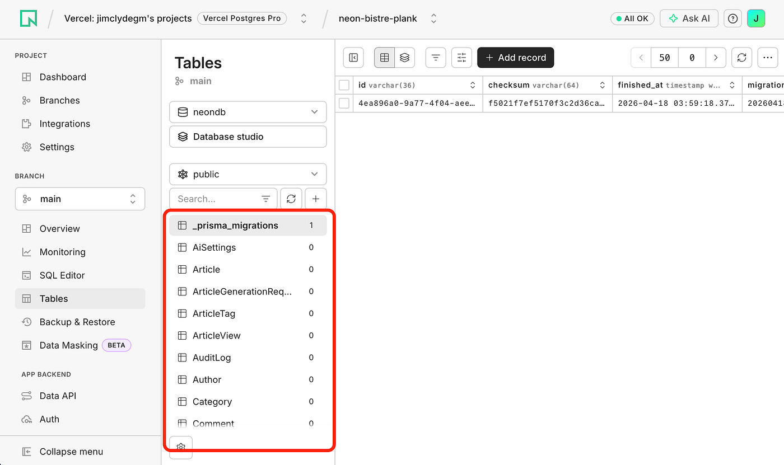
Task: Add a new table with the plus icon
Action: click(x=316, y=199)
